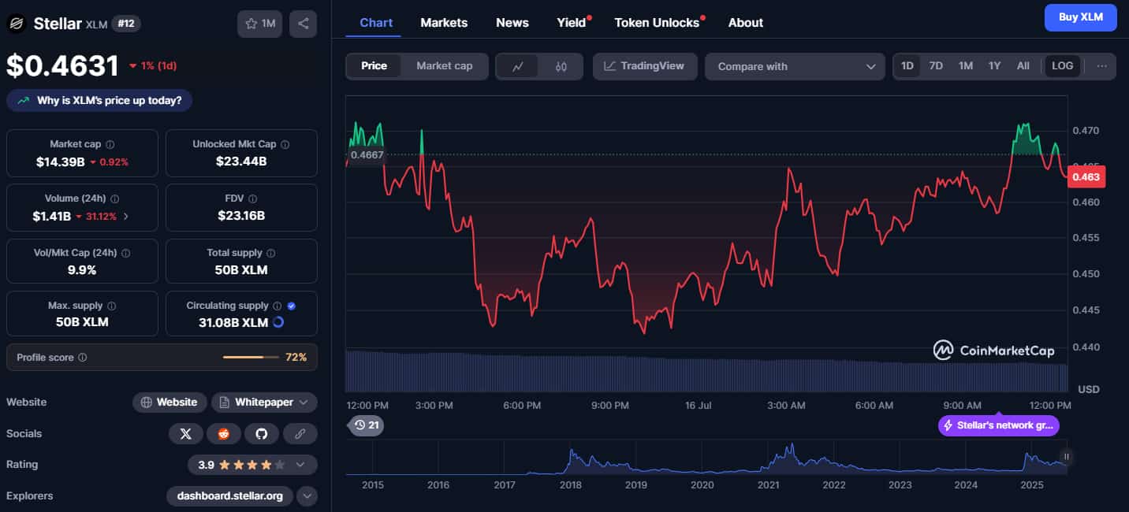Select the line chart icon
This screenshot has height=512, width=1129.
click(518, 66)
